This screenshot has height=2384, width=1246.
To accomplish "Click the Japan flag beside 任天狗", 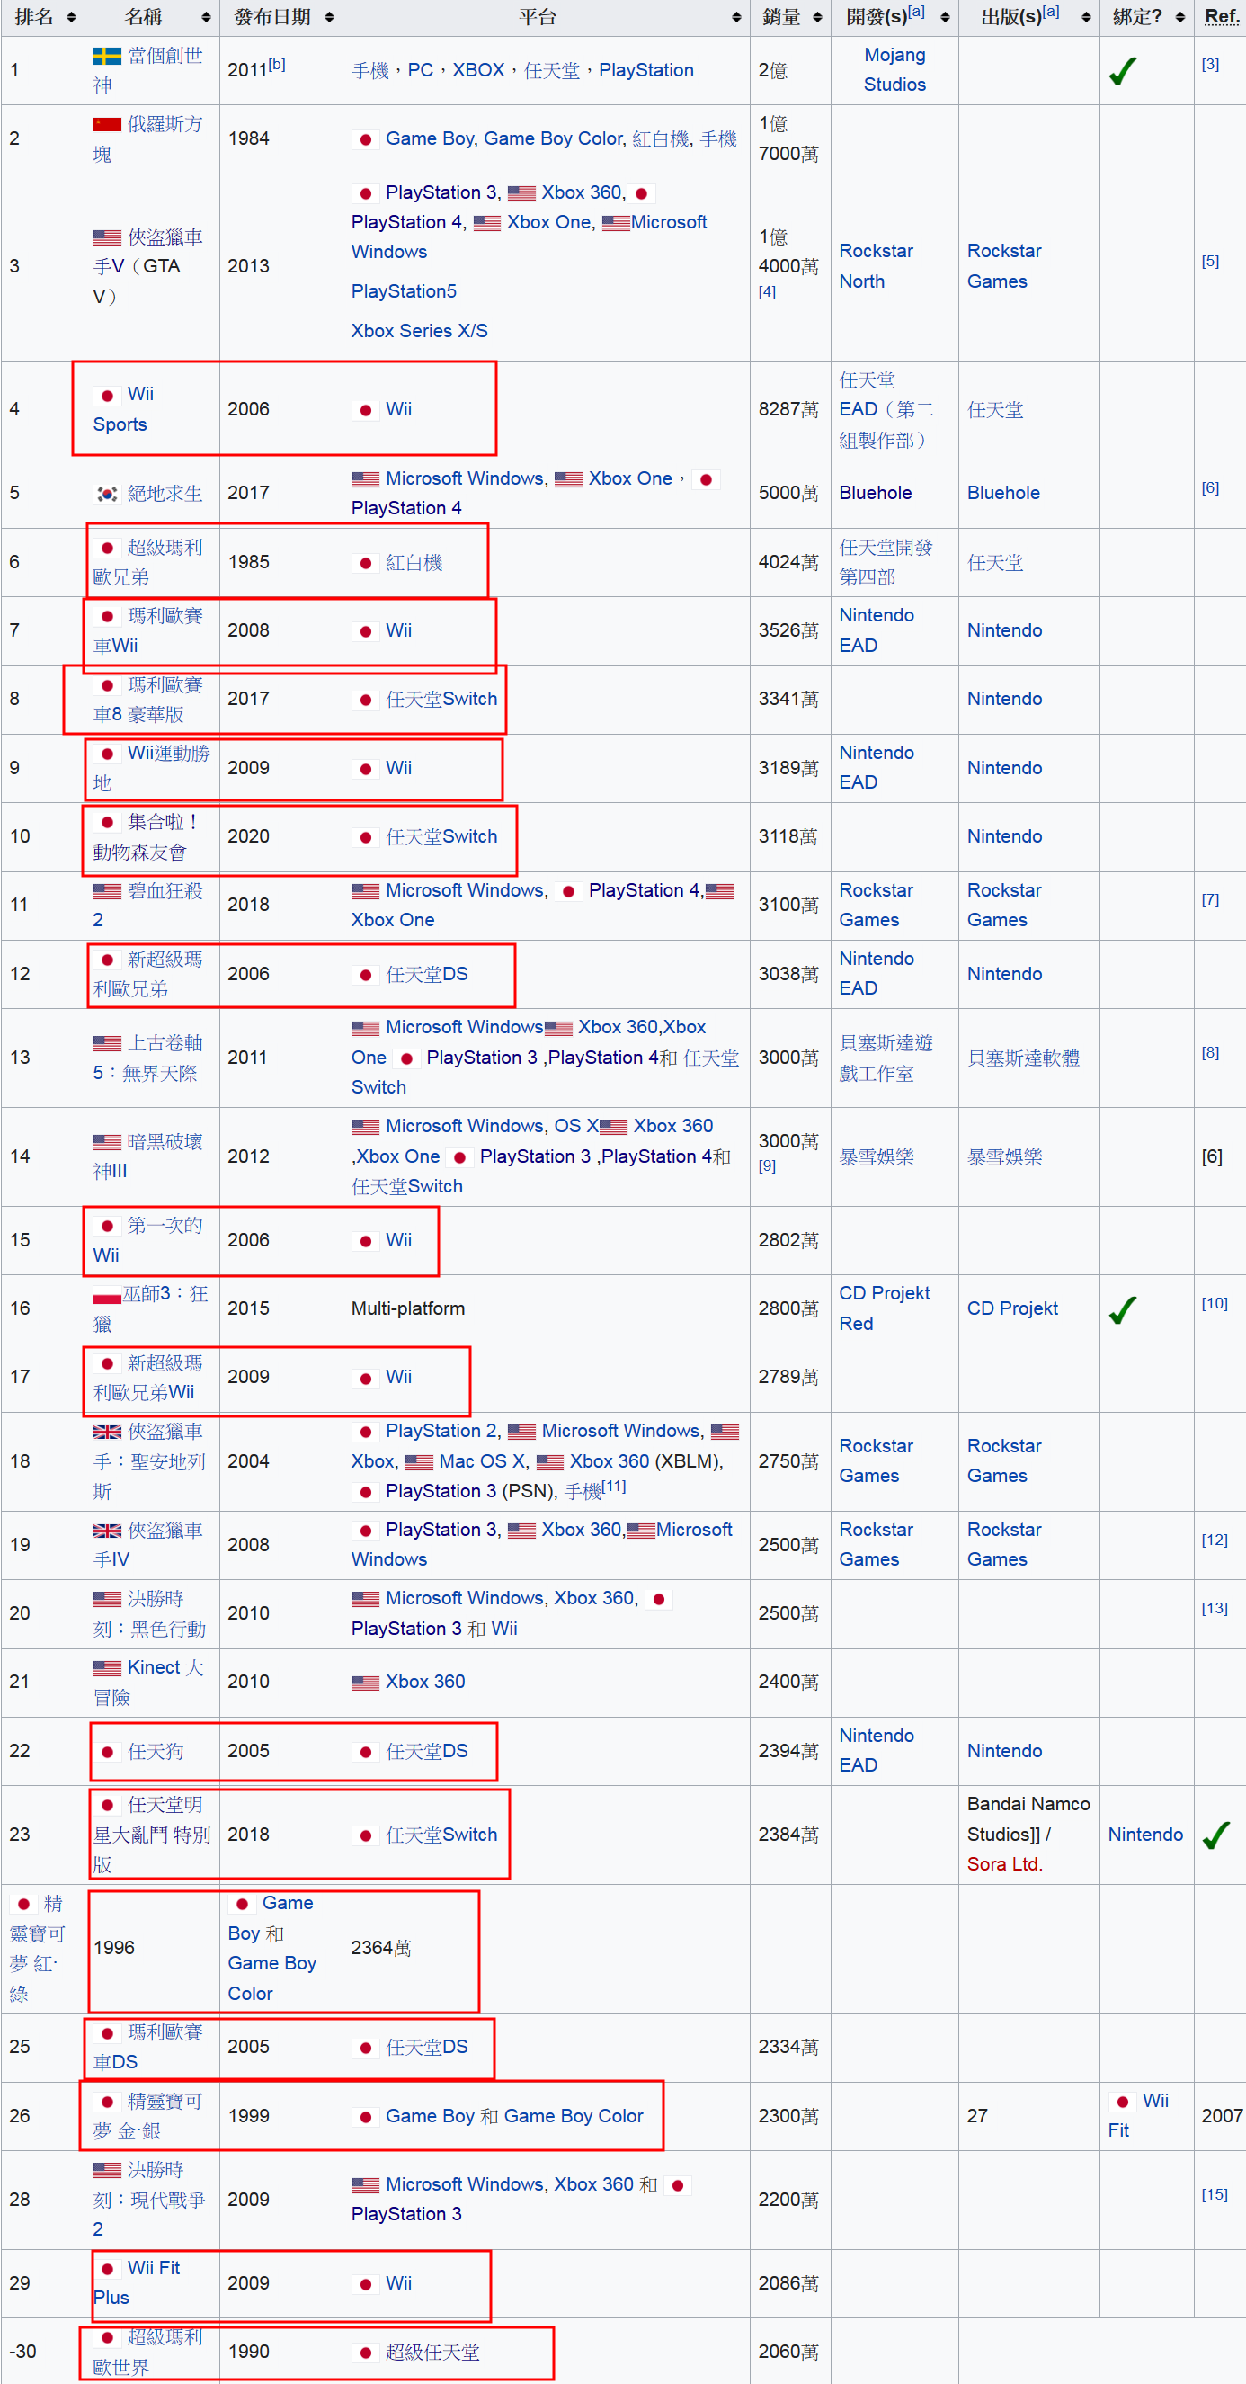I will 107,1752.
